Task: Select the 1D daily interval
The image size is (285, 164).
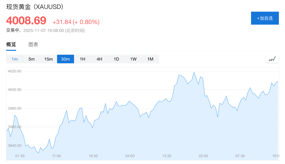Action: pos(116,59)
